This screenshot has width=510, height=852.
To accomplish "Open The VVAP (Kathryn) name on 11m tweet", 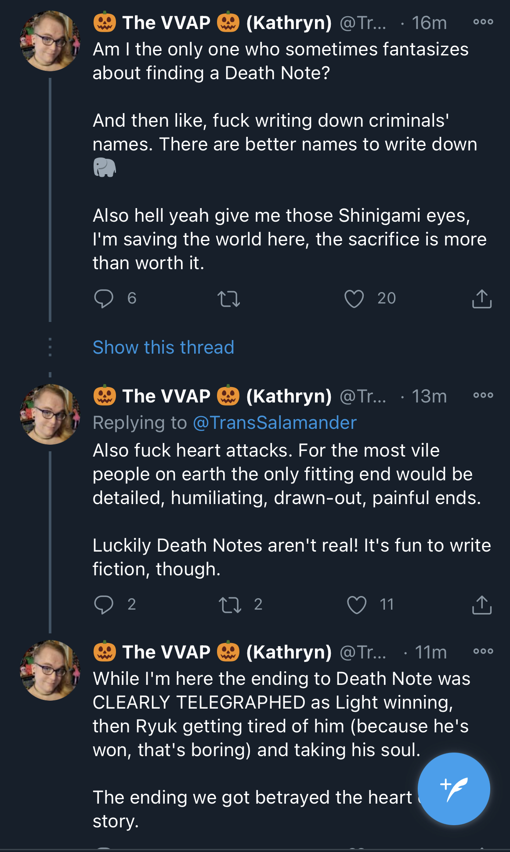I will click(x=212, y=652).
